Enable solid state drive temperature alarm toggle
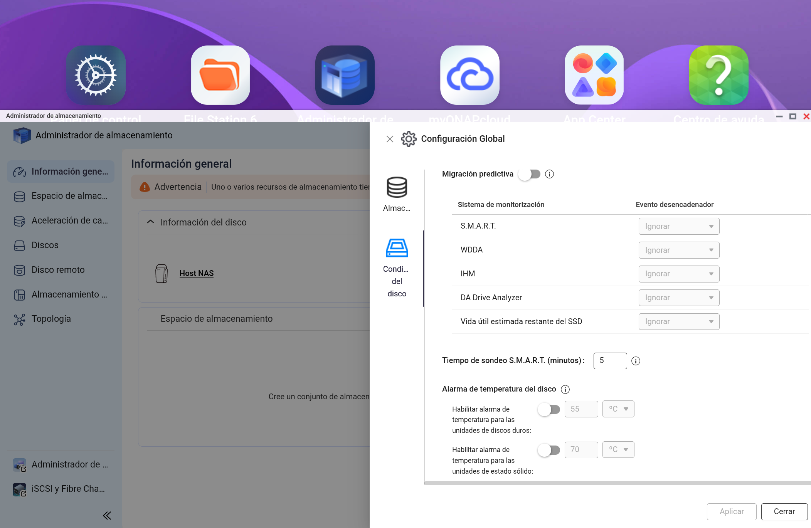Image resolution: width=811 pixels, height=528 pixels. point(549,450)
